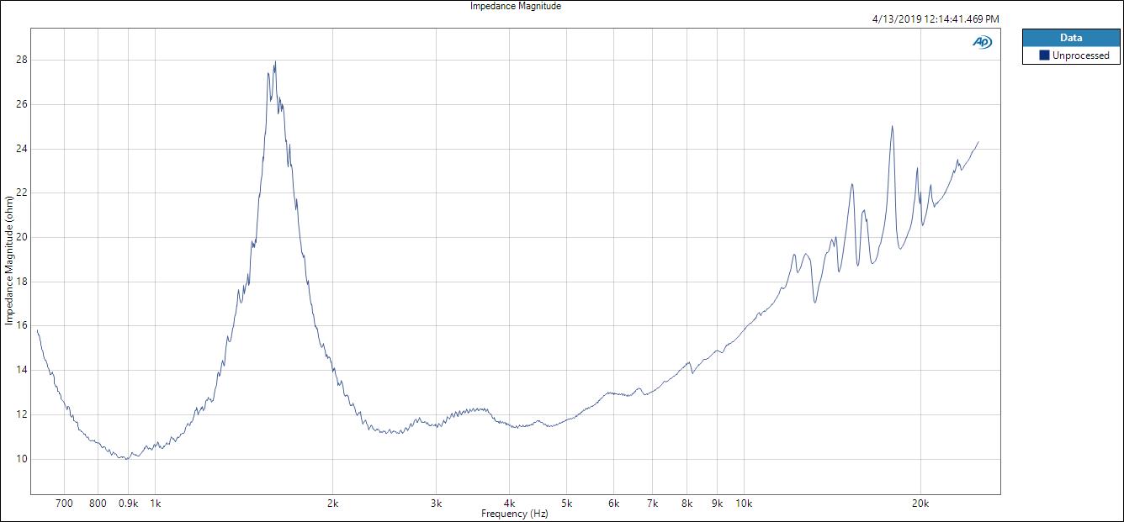1124x522 pixels.
Task: Click the 1k frequency tick label
Action: pyautogui.click(x=155, y=504)
